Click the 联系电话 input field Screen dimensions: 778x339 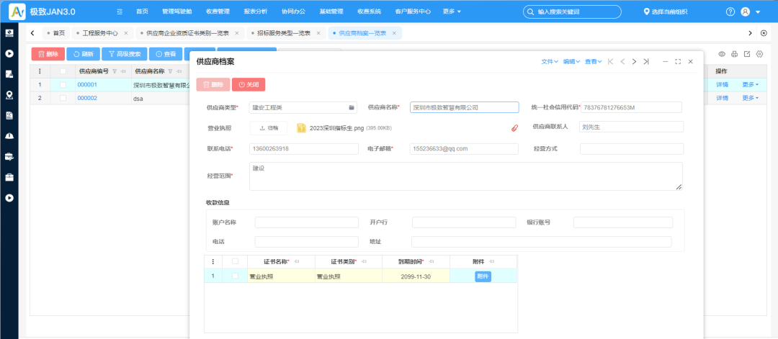coord(304,149)
